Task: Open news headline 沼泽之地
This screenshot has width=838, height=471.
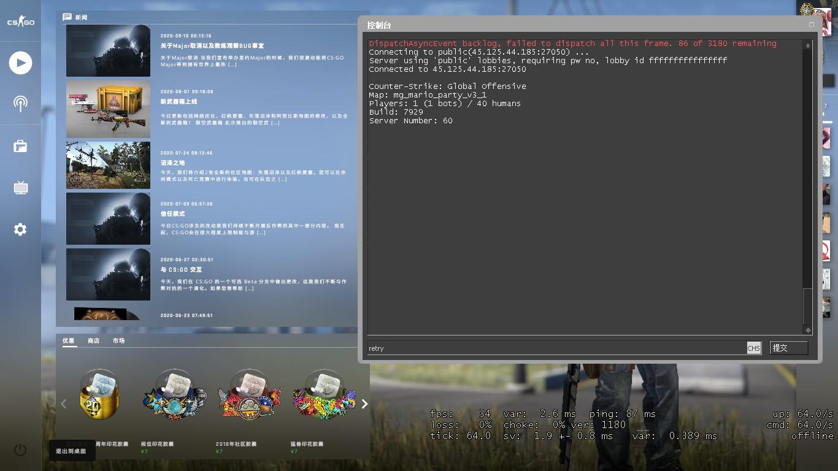Action: pyautogui.click(x=172, y=163)
